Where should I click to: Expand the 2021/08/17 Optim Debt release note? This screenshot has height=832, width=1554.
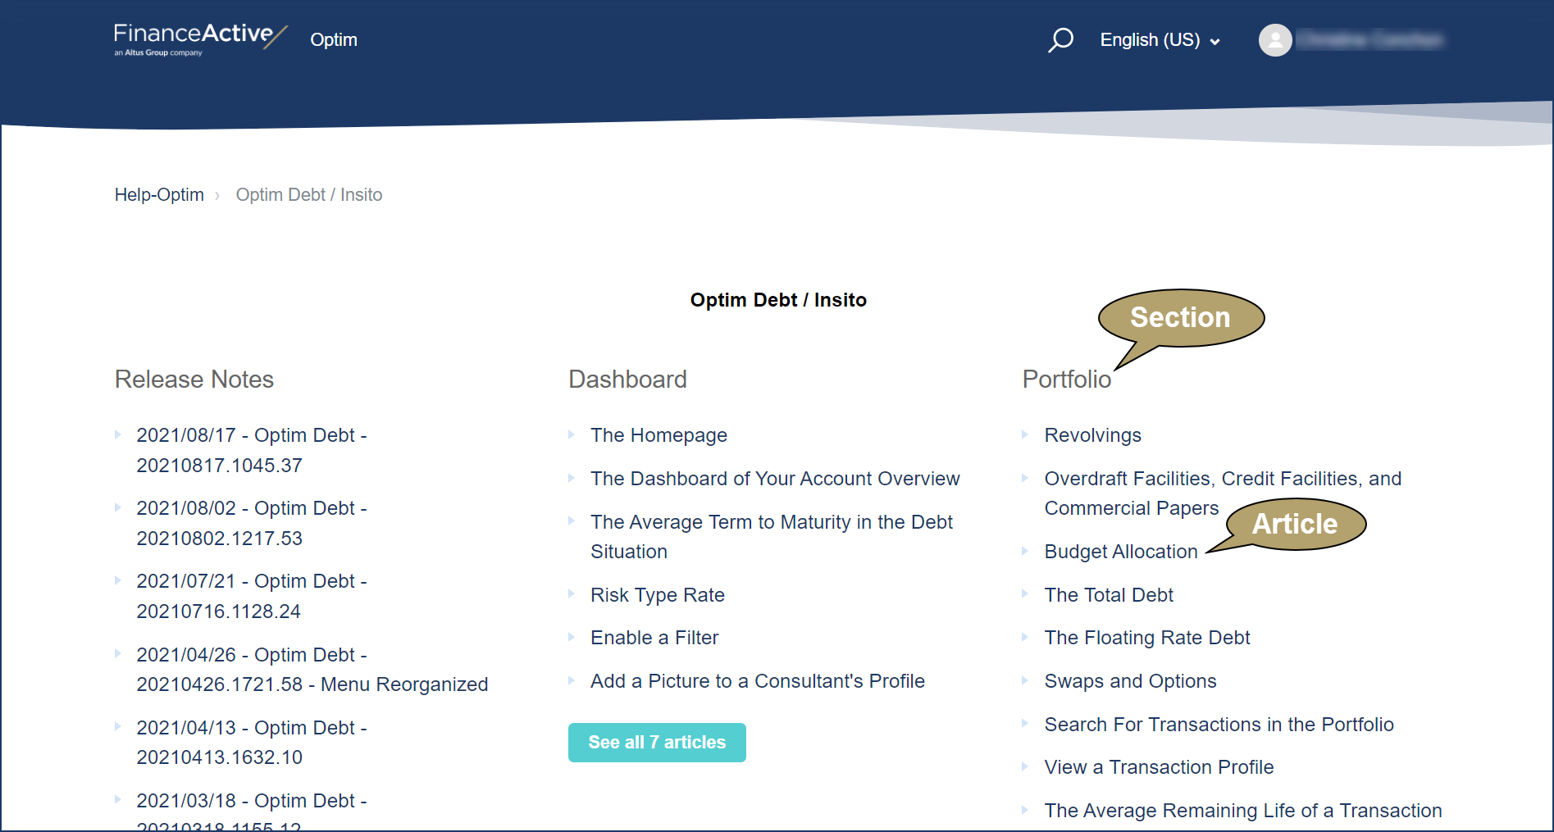[x=118, y=435]
